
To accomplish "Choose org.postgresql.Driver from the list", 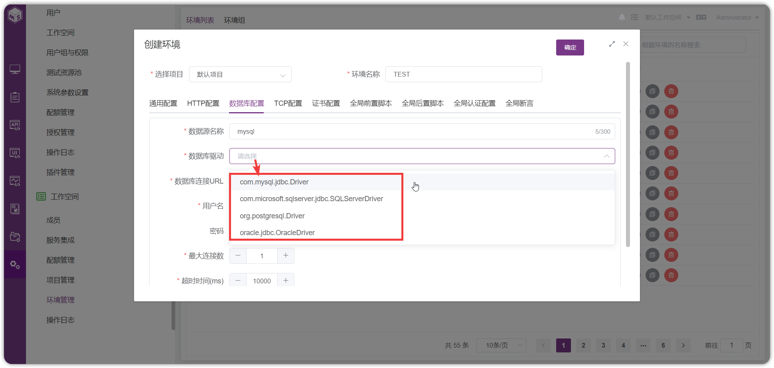I will click(x=272, y=216).
